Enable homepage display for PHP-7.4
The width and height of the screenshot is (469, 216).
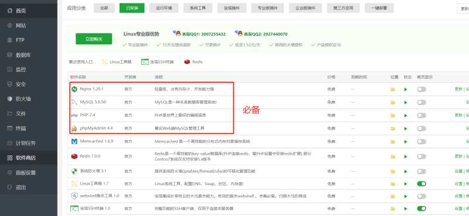[x=422, y=116]
